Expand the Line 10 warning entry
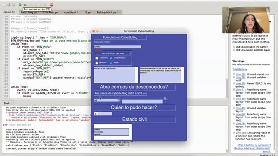Screen dimensions: 278x156 234,74
